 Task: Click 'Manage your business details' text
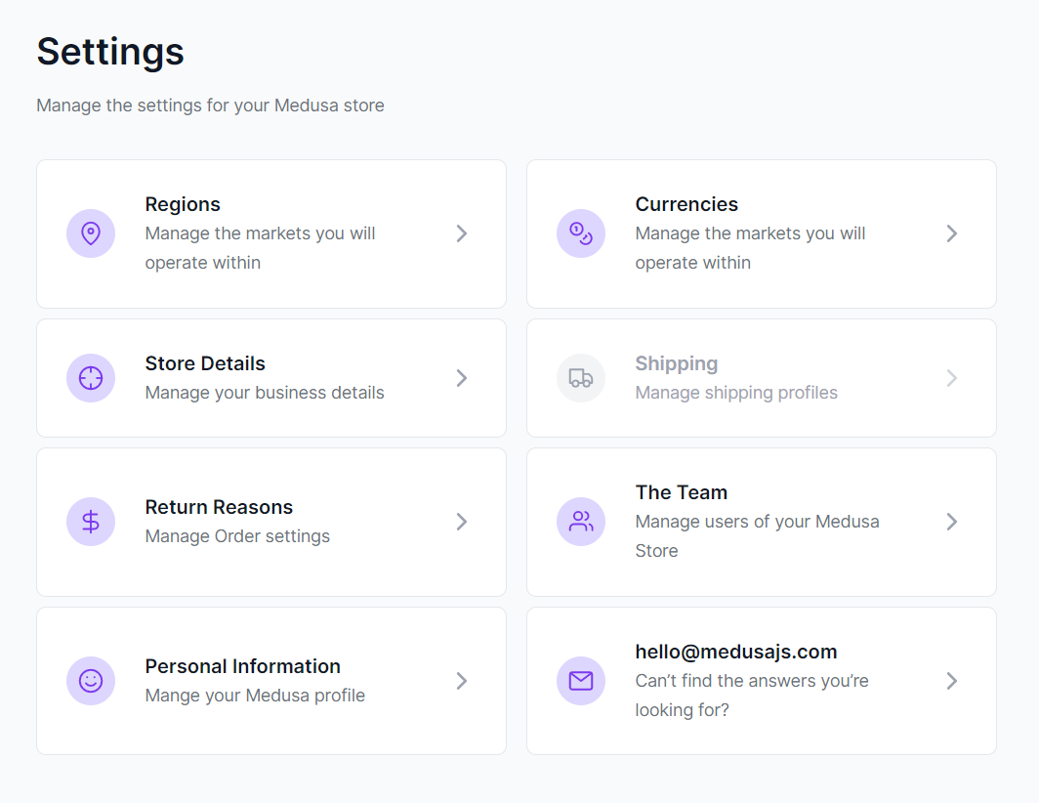[265, 393]
